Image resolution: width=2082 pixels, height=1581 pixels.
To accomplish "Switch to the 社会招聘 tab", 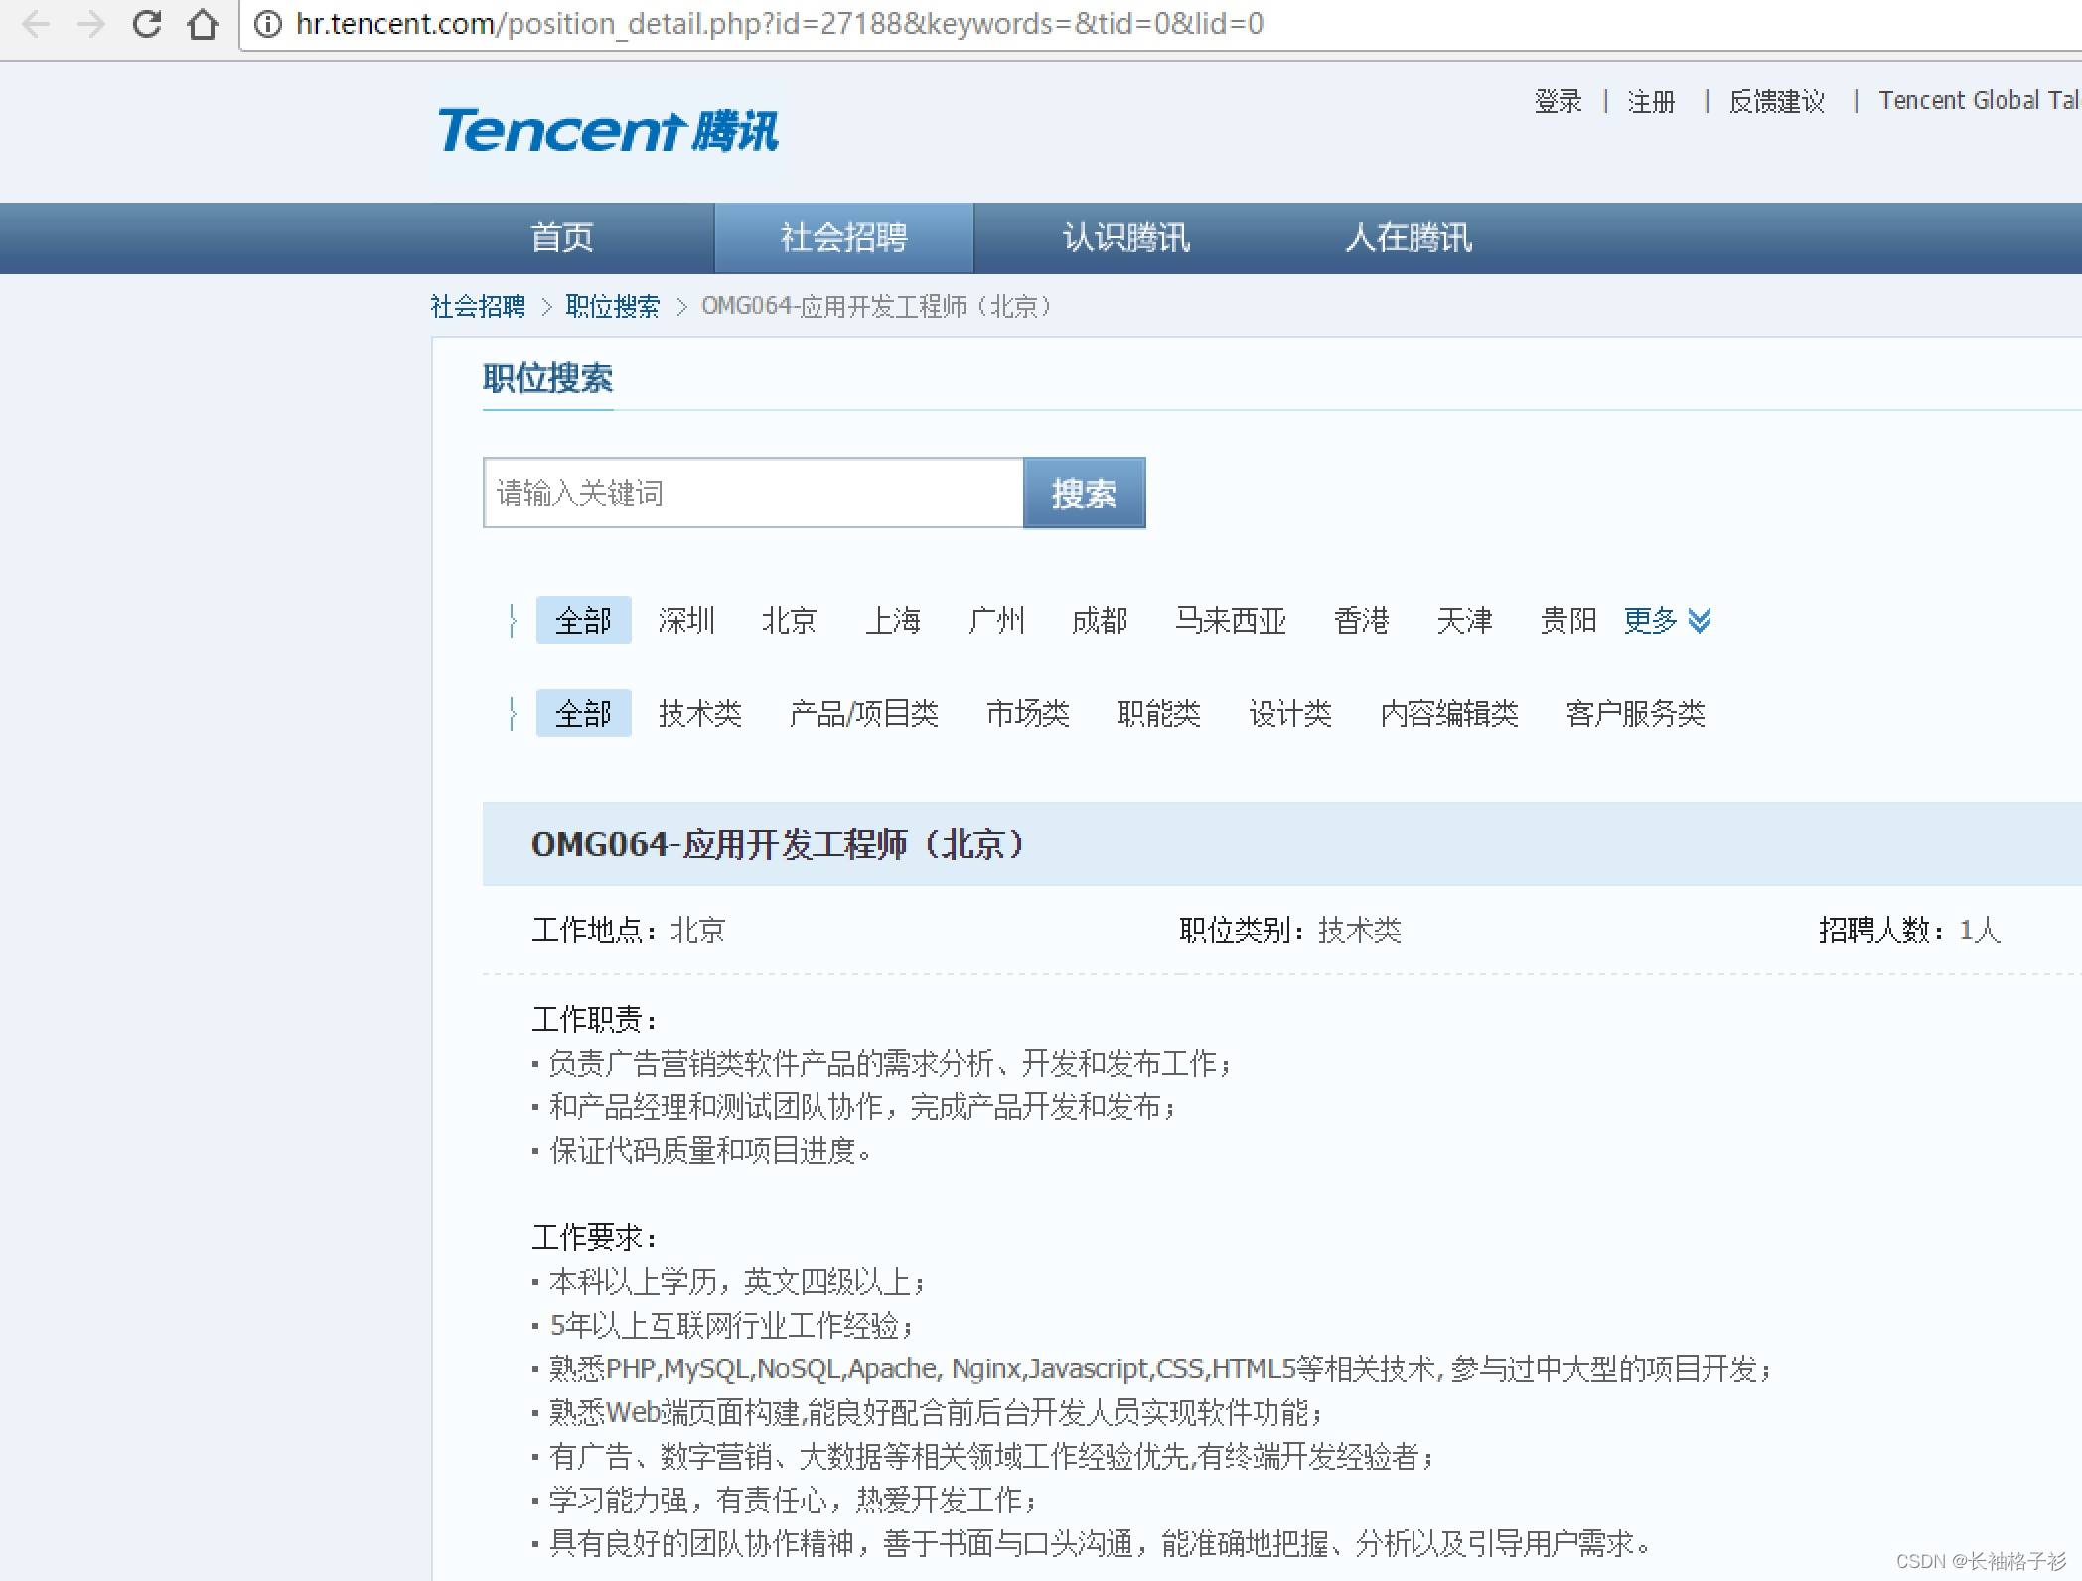I will (842, 237).
